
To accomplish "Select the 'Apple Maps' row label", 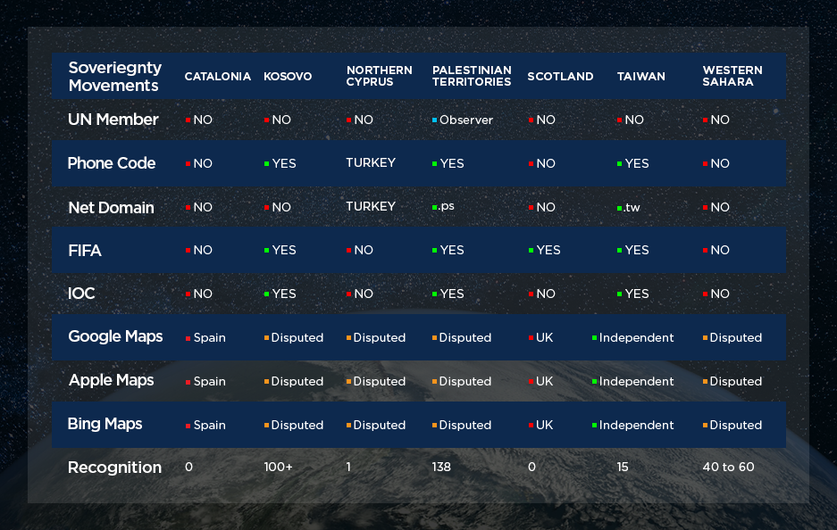I will [111, 380].
